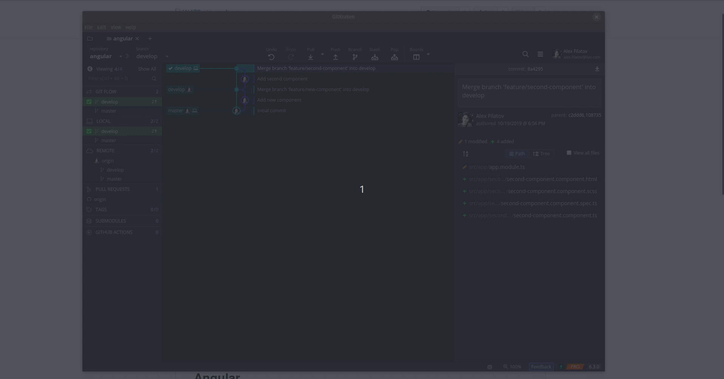Click Alex Filatov profile avatar in toolbar
The image size is (724, 379).
[556, 54]
